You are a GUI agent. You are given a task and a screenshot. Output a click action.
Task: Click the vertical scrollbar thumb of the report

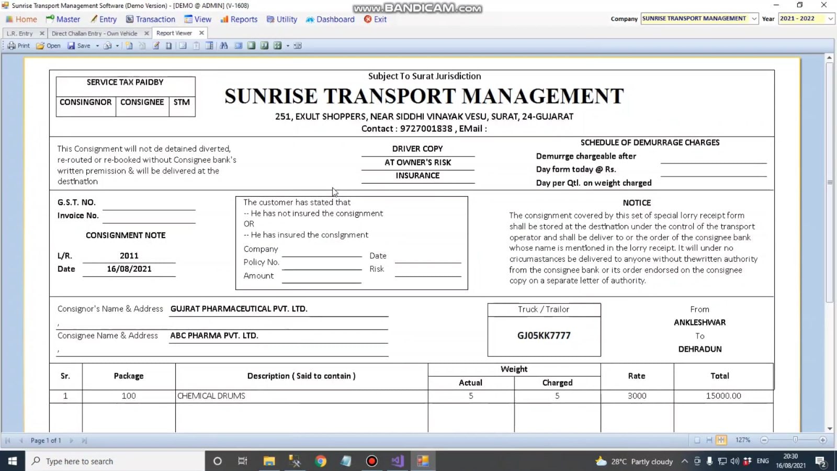[830, 182]
